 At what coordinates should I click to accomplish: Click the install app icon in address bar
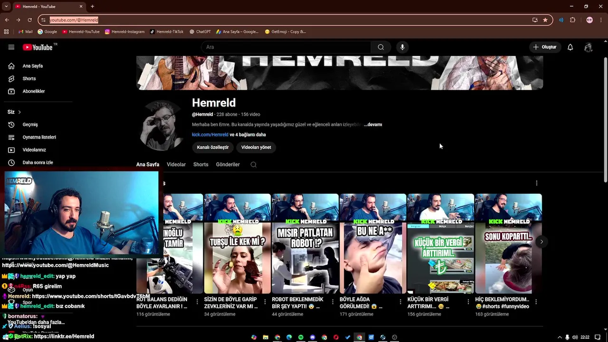pos(535,20)
